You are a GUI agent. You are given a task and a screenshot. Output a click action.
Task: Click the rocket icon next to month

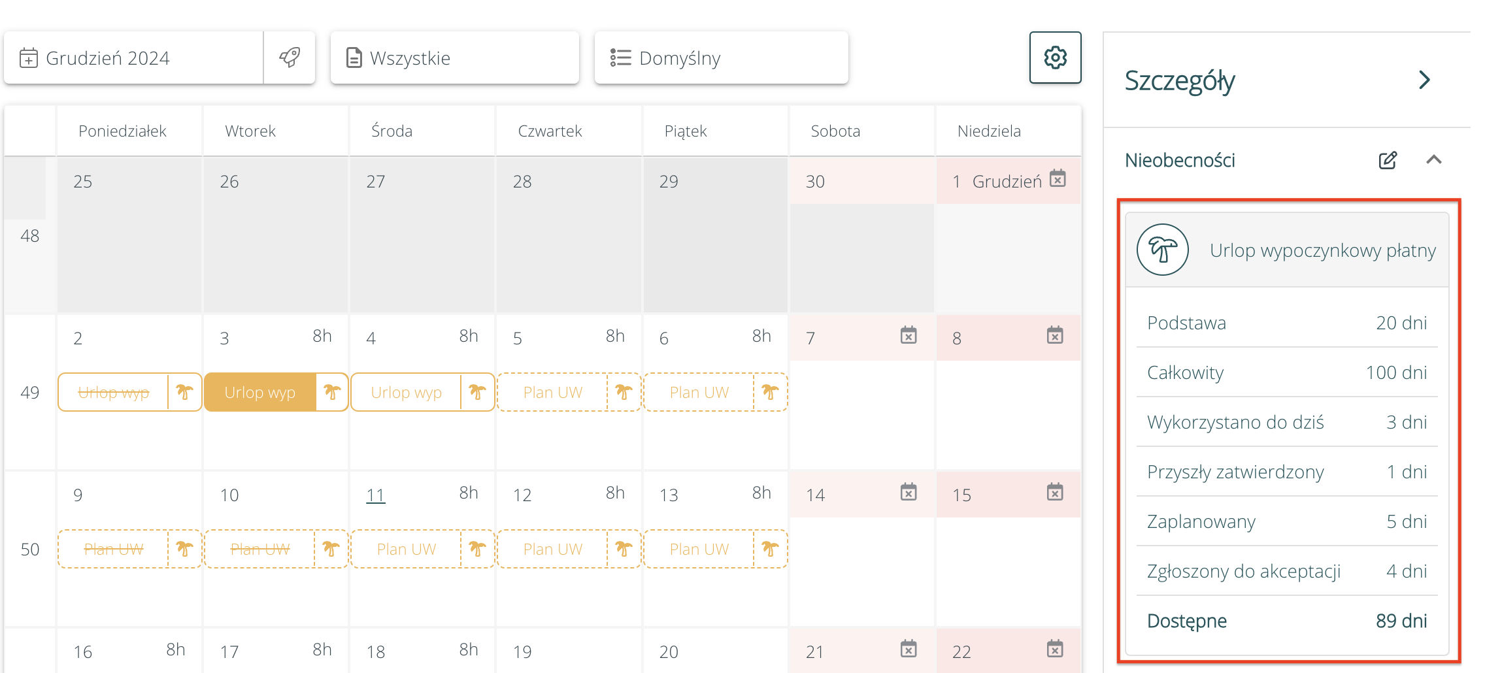(x=290, y=57)
